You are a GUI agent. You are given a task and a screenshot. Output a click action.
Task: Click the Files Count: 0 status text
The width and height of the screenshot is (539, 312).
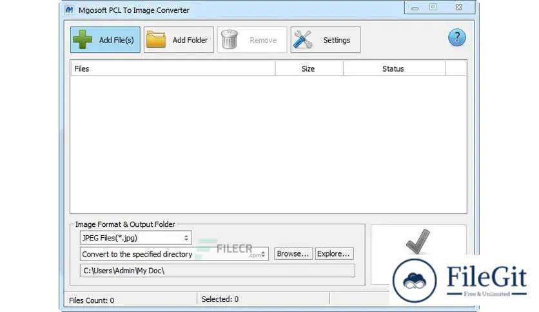[x=92, y=300]
